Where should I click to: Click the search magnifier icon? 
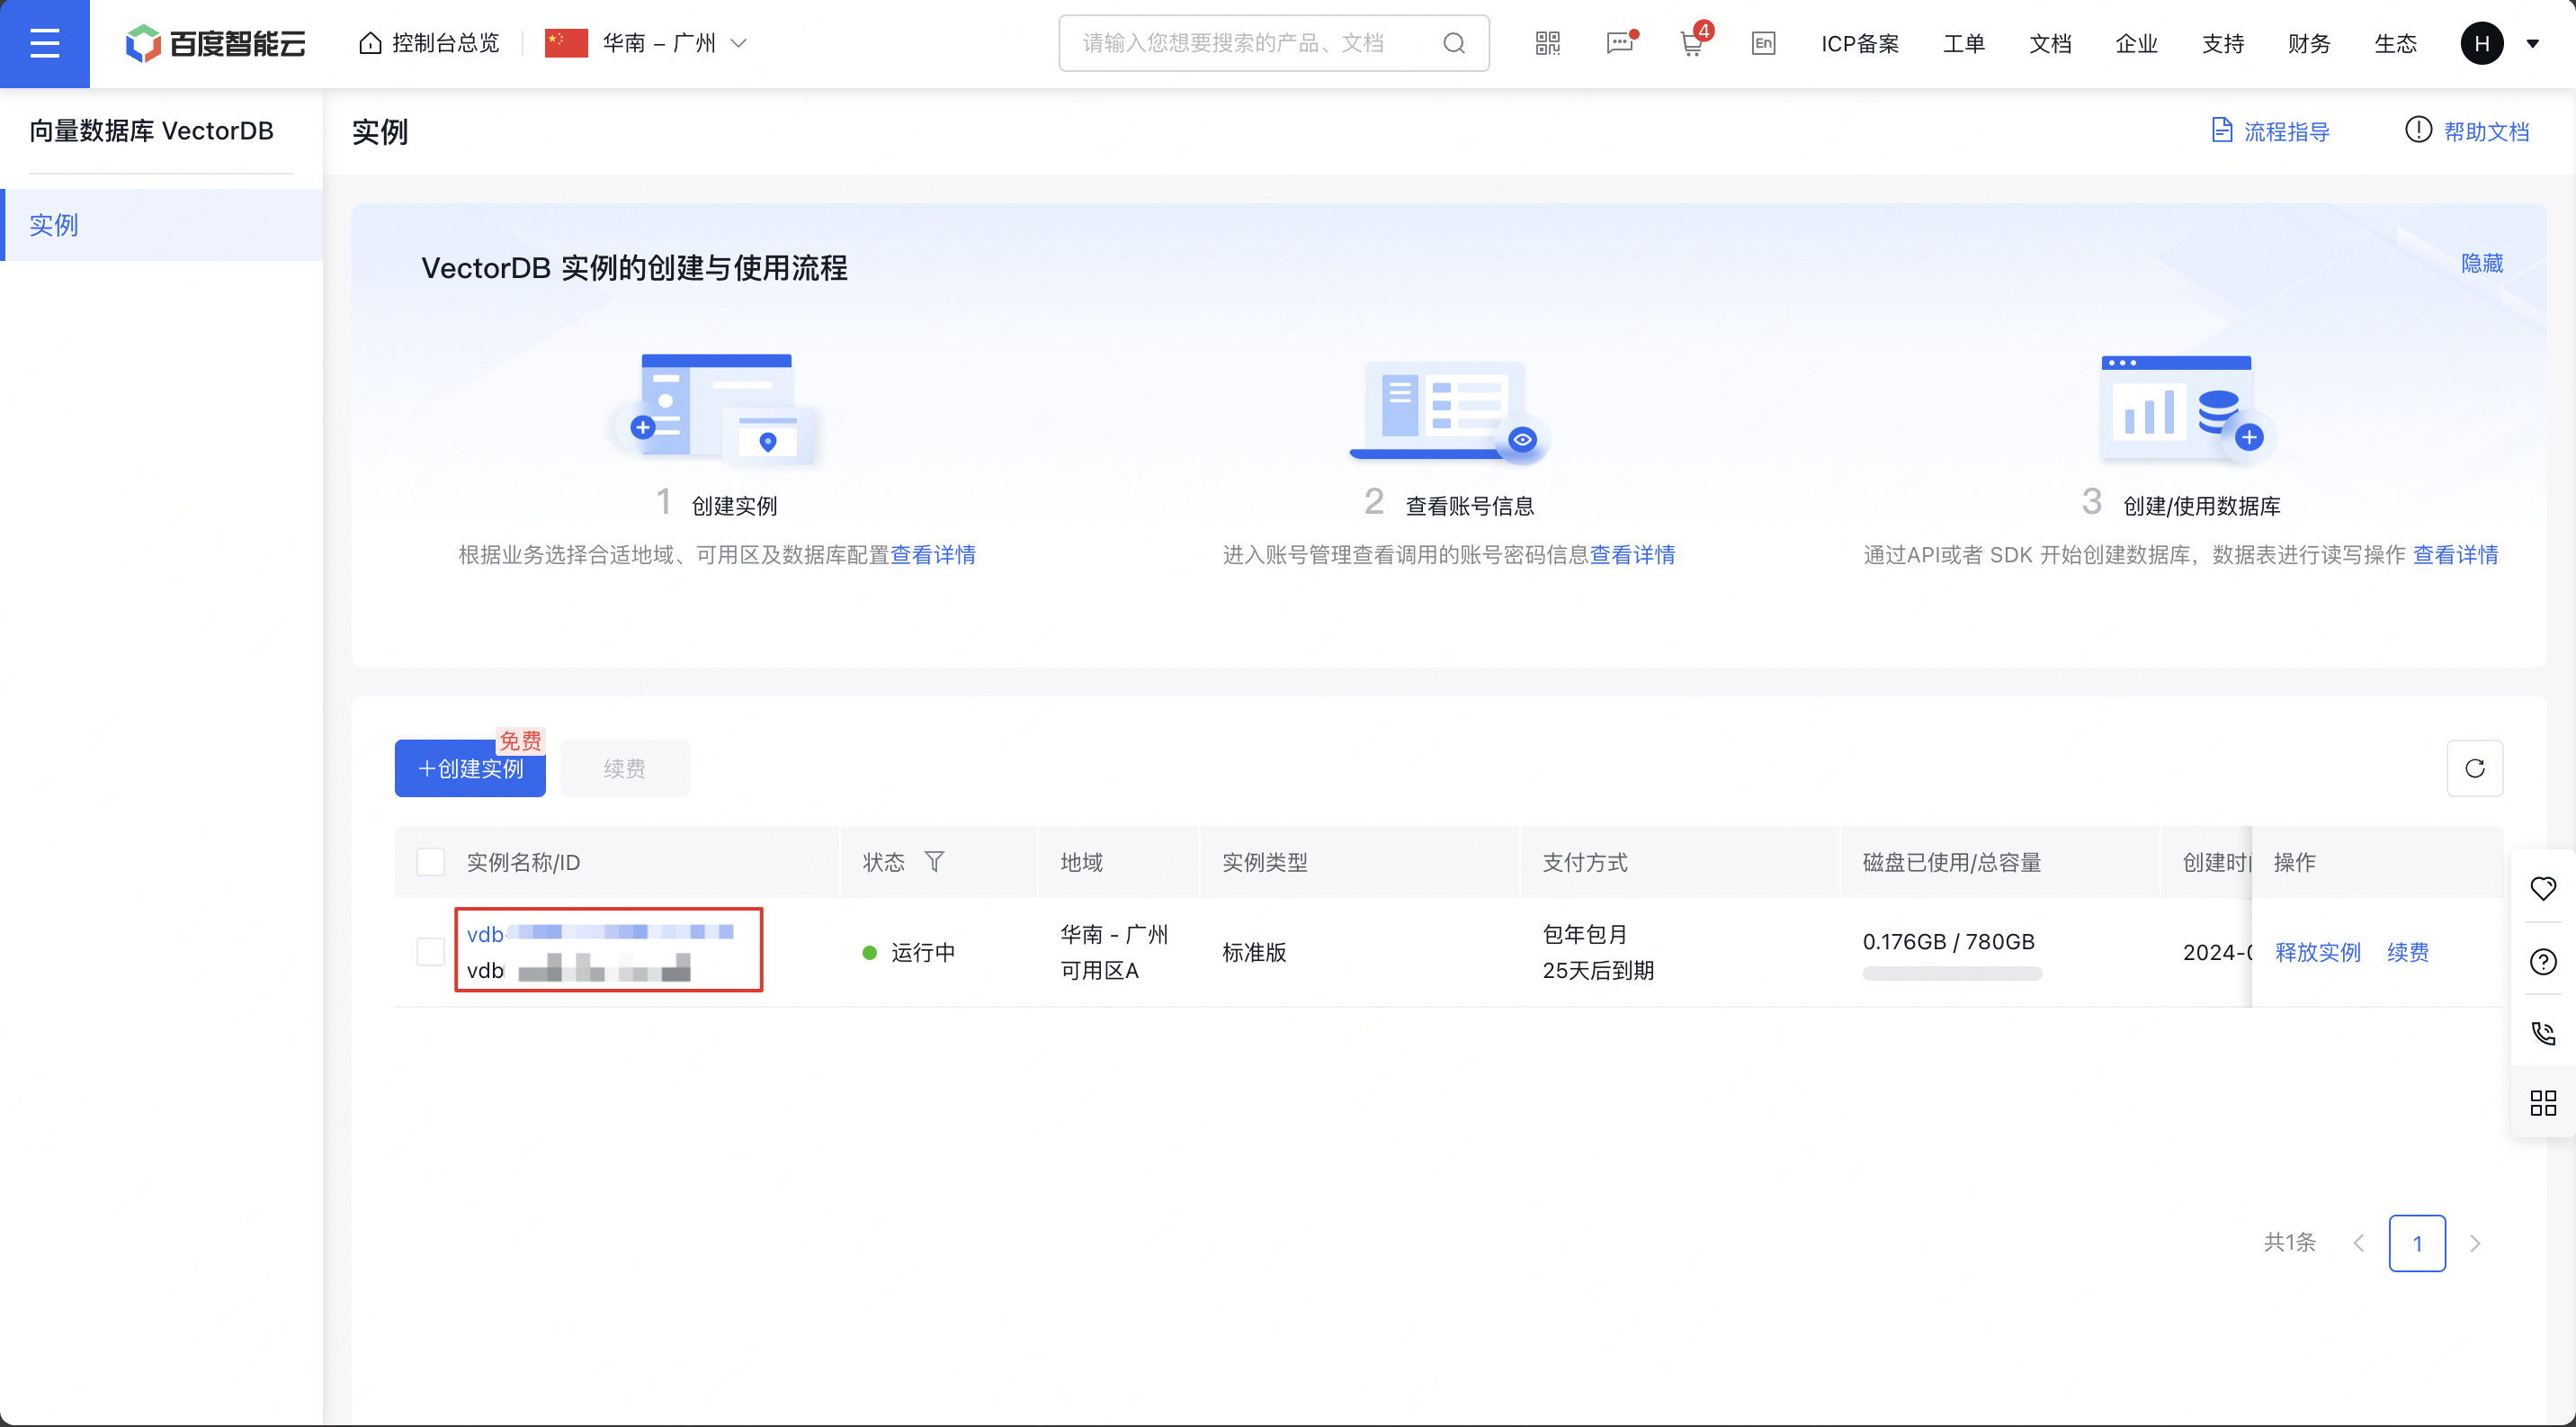tap(1454, 43)
